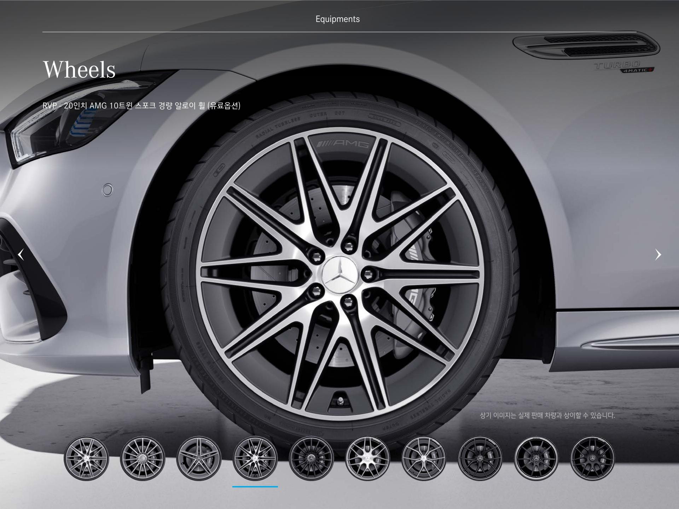
Task: Select the seventh wheel thumbnail
Action: pos(424,458)
